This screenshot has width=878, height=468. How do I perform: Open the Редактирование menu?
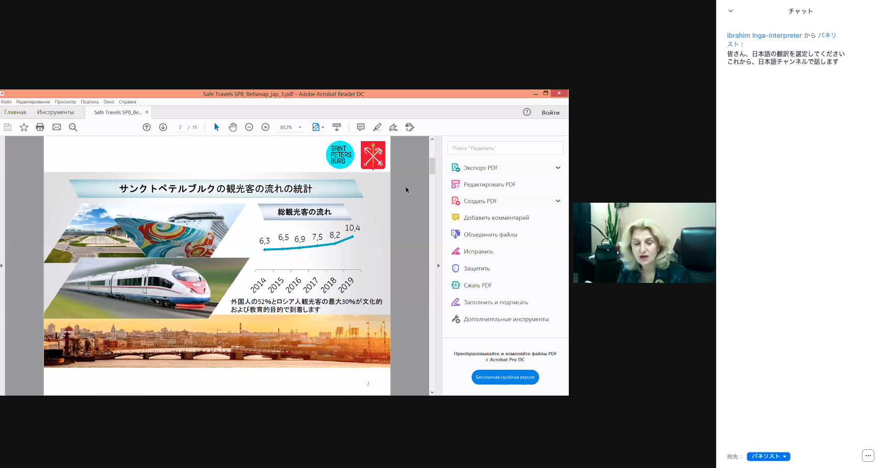coord(33,102)
